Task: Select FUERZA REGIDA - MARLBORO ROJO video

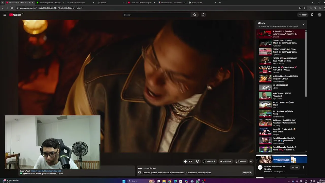Action: pyautogui.click(x=281, y=60)
